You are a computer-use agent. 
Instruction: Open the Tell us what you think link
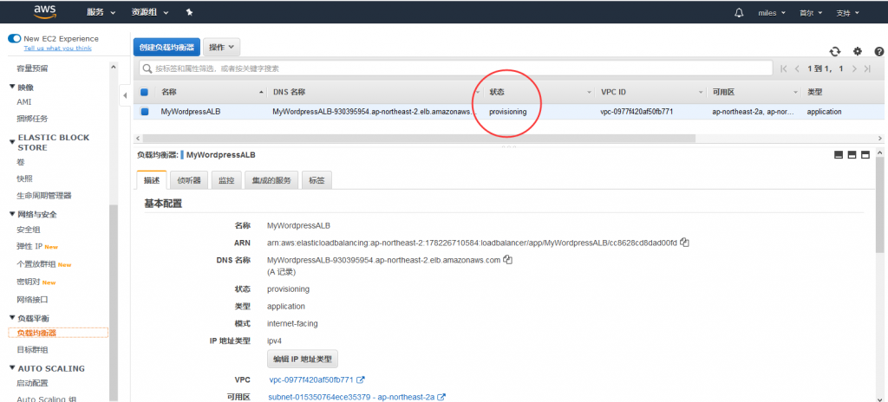[57, 49]
